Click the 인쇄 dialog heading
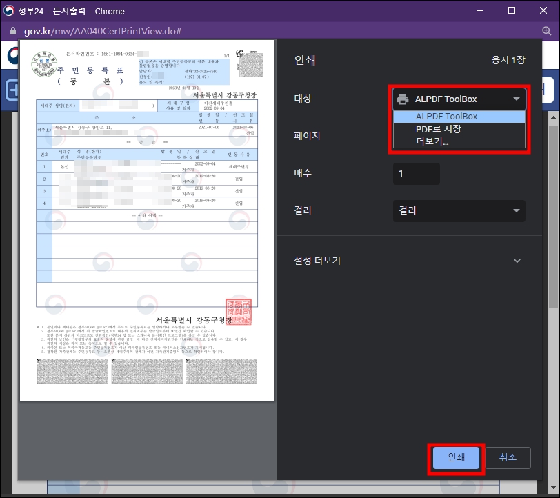560x498 pixels. pos(305,60)
